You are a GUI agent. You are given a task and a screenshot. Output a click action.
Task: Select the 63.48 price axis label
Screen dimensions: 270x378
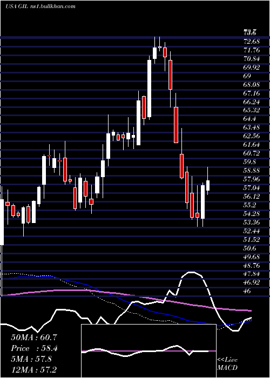[x=252, y=127]
